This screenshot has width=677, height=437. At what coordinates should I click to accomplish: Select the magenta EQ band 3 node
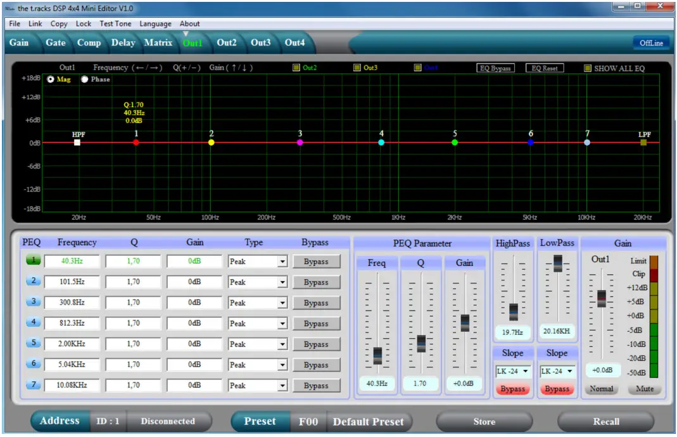click(300, 142)
